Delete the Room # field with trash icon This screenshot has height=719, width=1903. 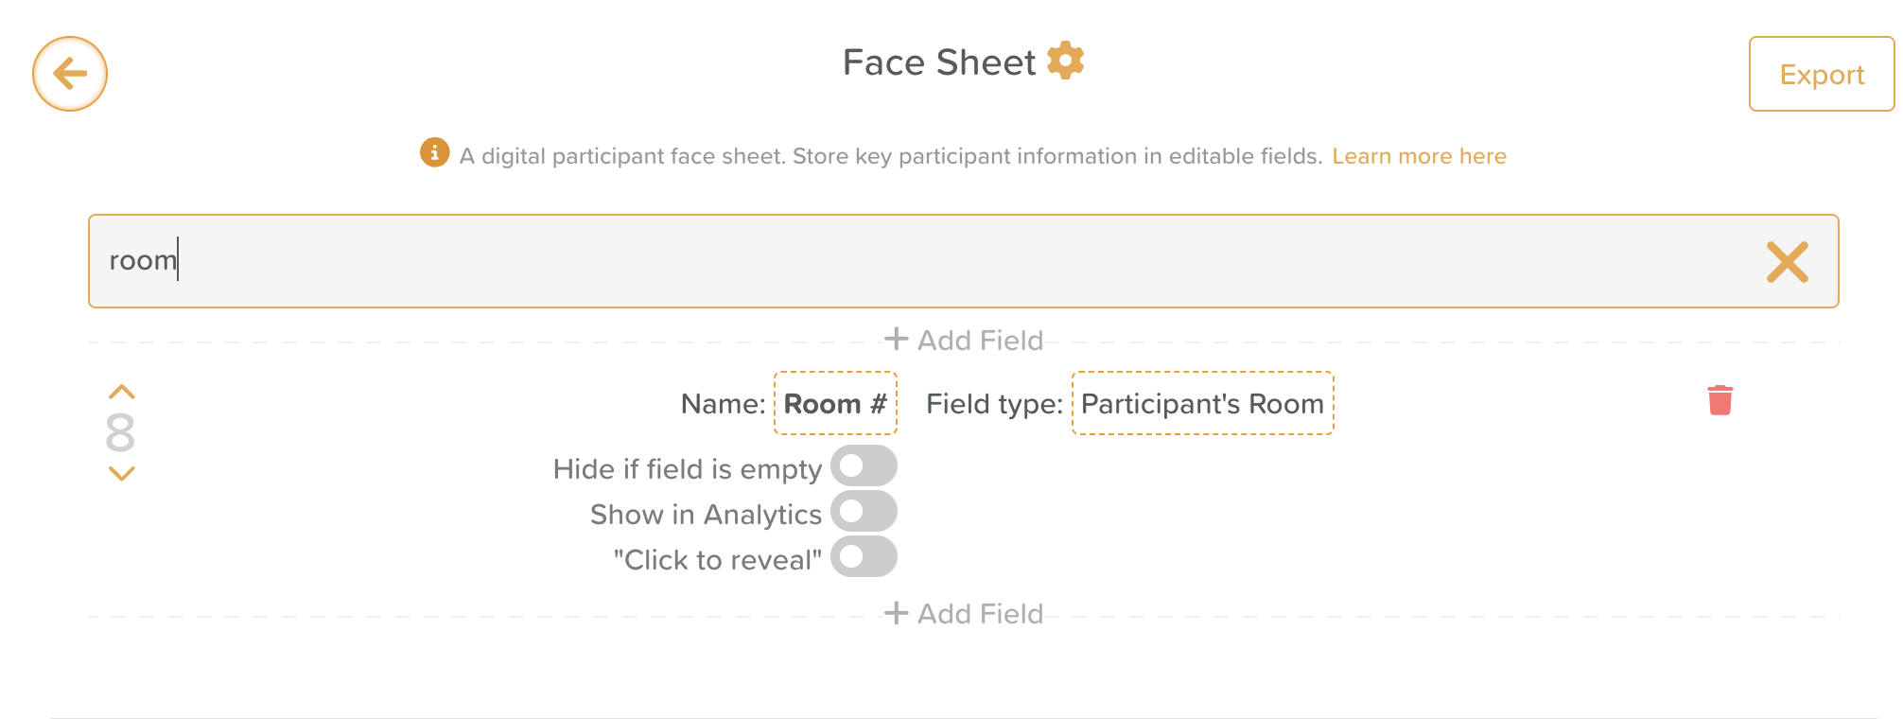click(x=1720, y=400)
